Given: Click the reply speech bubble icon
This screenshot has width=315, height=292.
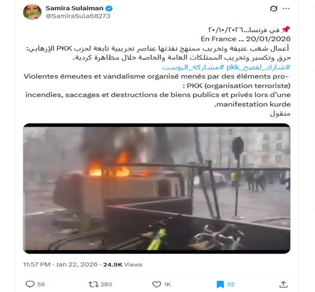Looking at the screenshot, I should pos(30,284).
